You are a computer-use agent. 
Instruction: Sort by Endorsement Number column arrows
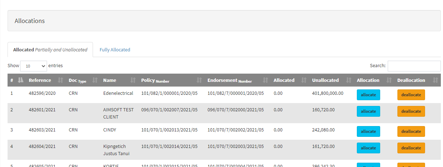(x=265, y=80)
